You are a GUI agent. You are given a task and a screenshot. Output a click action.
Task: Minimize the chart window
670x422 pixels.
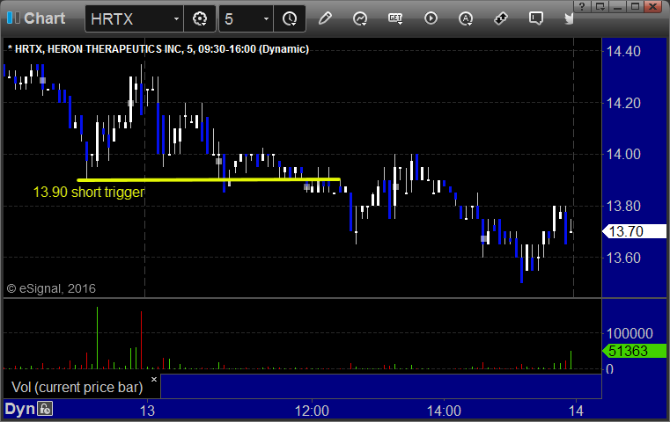point(617,6)
